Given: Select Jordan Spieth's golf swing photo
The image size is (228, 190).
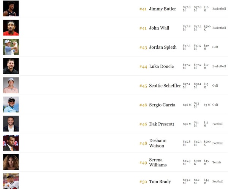Looking at the screenshot, I should point(11,47).
